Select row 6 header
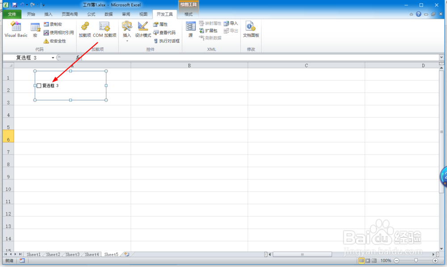Viewport: 447px width, 267px height. click(8, 136)
